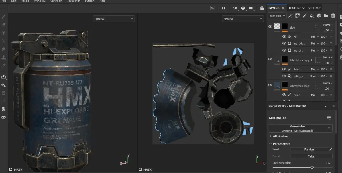342x173 pixels.
Task: Undock the Properties - Generator panel
Action: (x=326, y=106)
